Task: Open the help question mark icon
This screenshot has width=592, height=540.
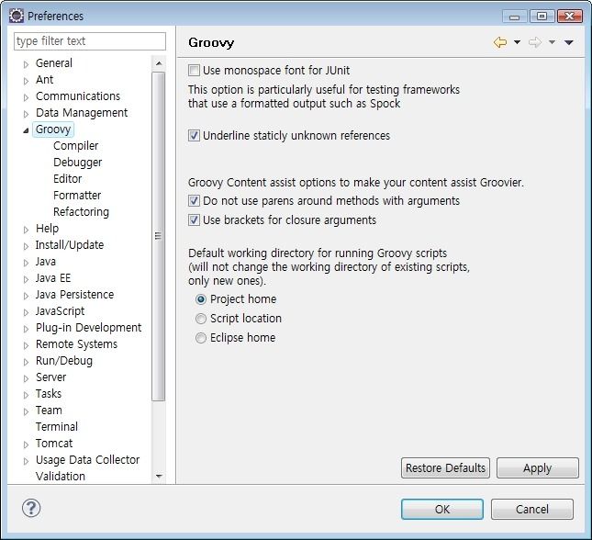Action: 31,508
